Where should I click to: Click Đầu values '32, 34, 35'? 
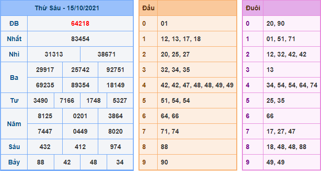click(175, 70)
